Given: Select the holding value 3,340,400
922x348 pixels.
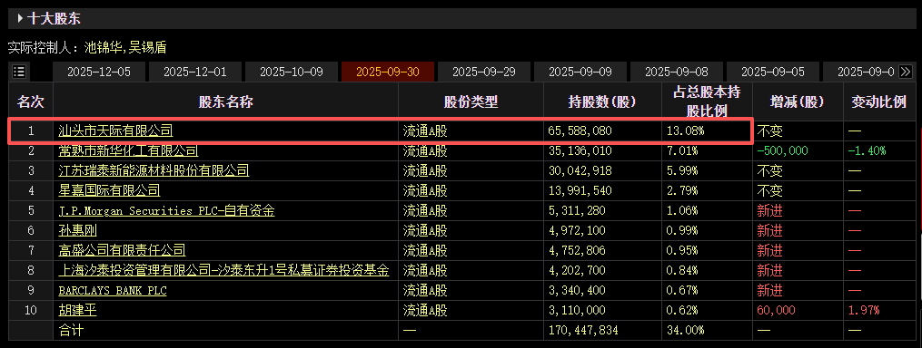Looking at the screenshot, I should [x=577, y=291].
